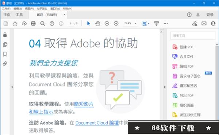219x135 pixels.
Task: Open attachments paperclip panel icon
Action: coord(5,64)
